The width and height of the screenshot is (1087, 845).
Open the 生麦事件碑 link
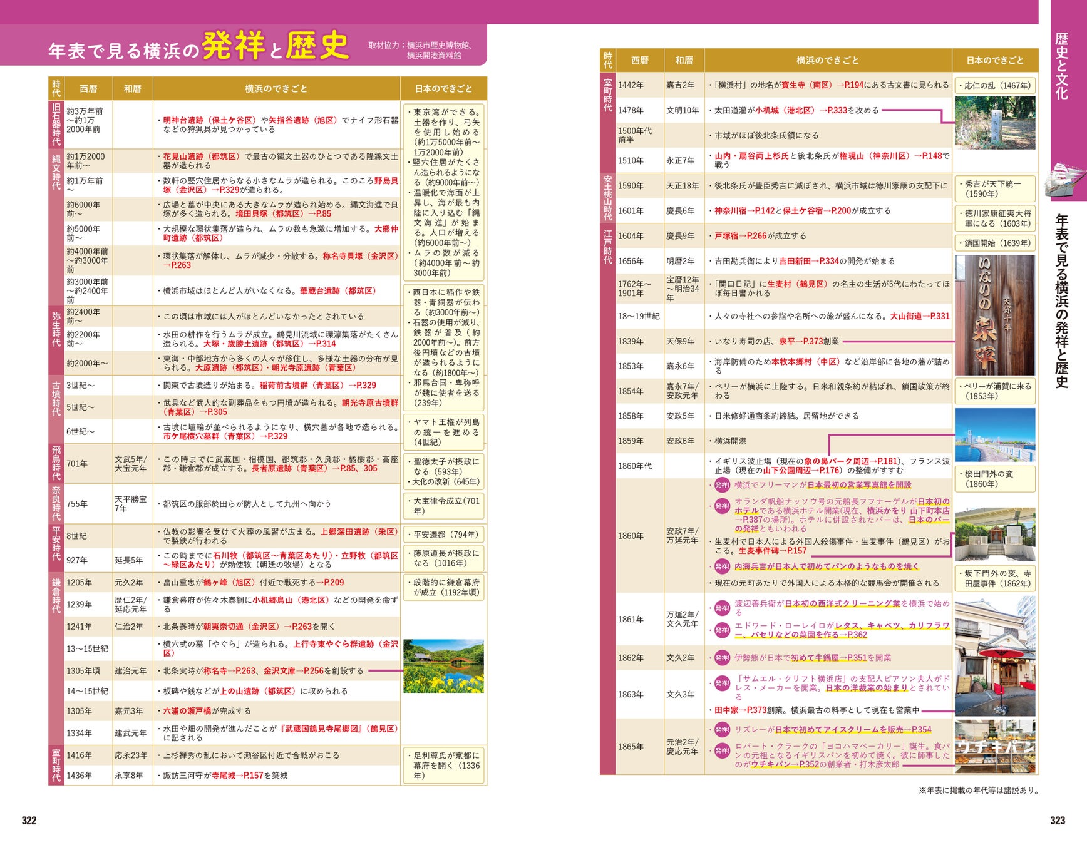point(758,551)
